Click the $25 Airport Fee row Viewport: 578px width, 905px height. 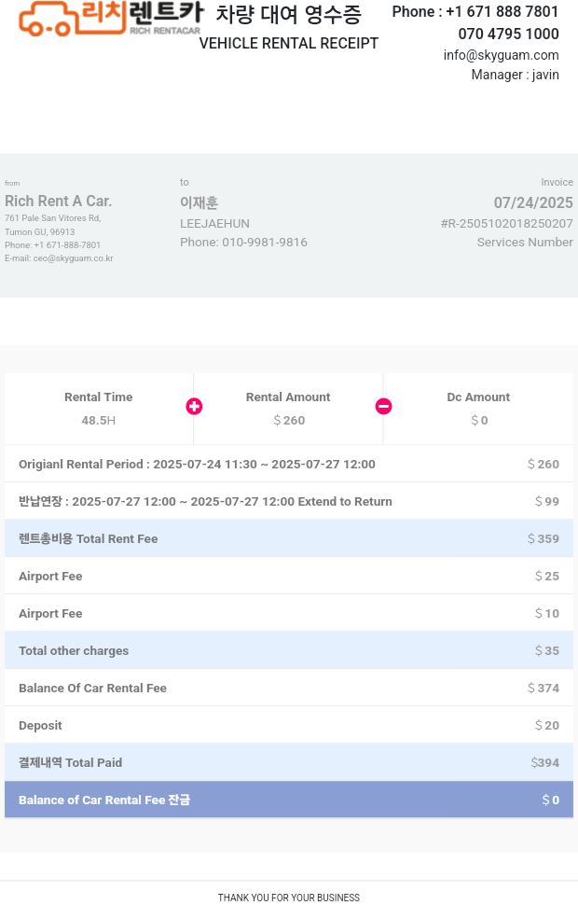click(x=289, y=576)
